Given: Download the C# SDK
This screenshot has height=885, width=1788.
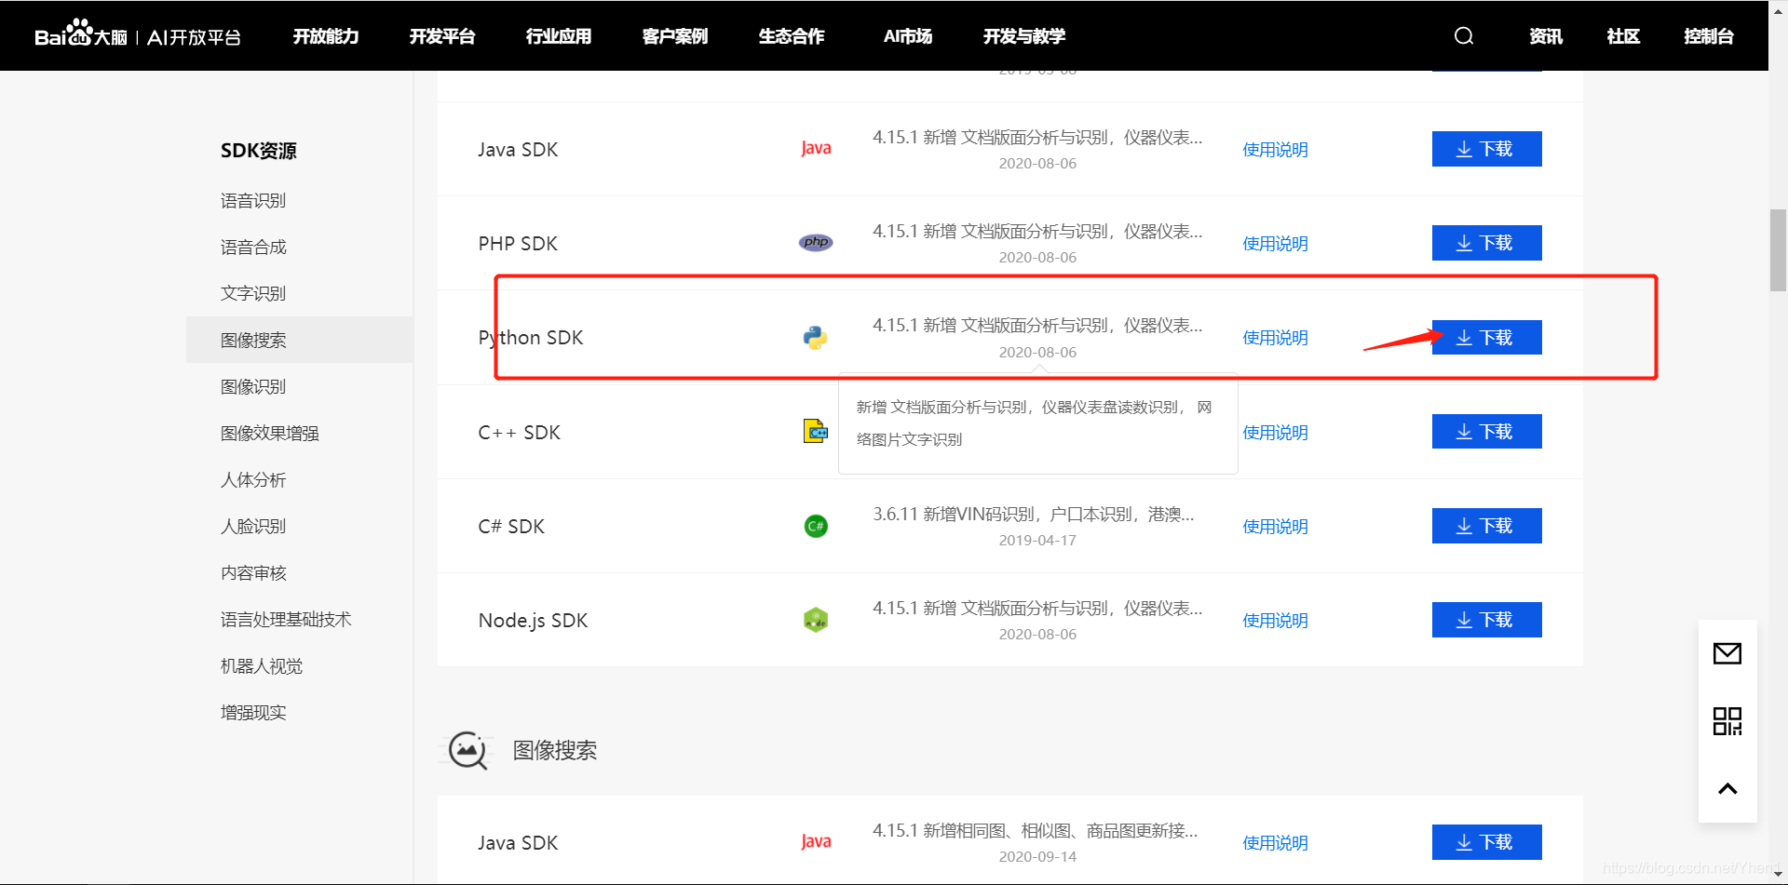Looking at the screenshot, I should (1487, 526).
